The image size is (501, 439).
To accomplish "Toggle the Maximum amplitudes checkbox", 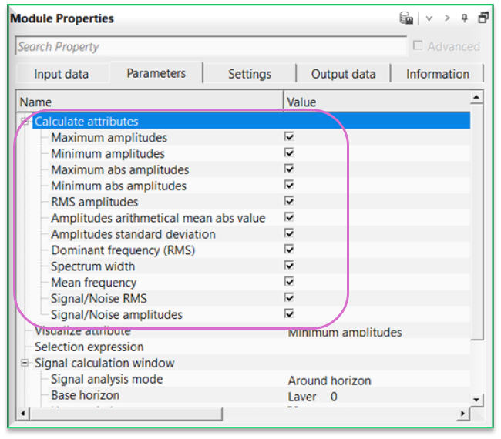I will click(x=289, y=136).
